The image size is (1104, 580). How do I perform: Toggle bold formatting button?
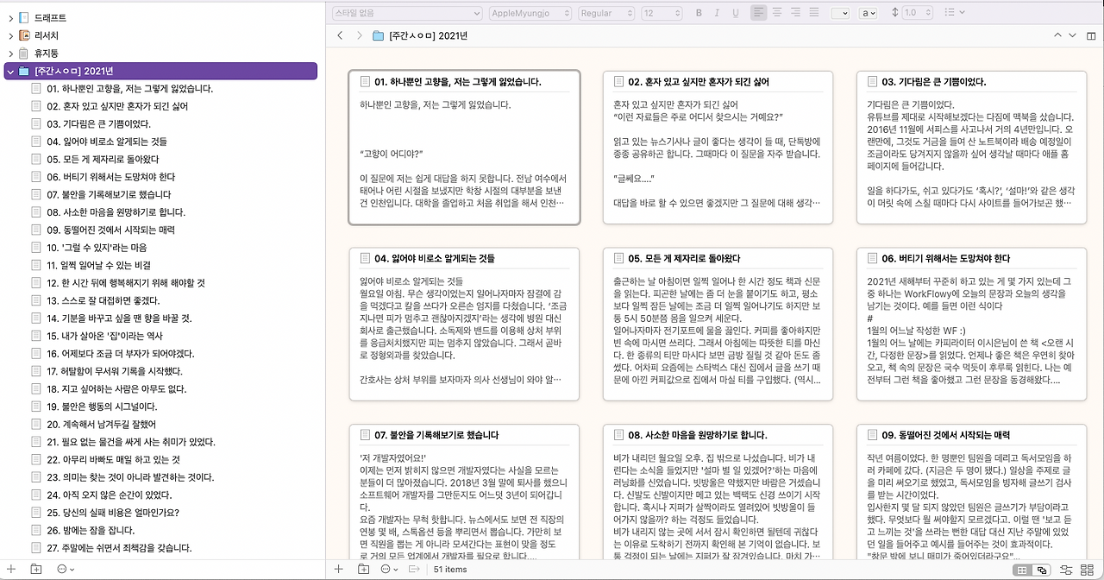click(x=699, y=13)
